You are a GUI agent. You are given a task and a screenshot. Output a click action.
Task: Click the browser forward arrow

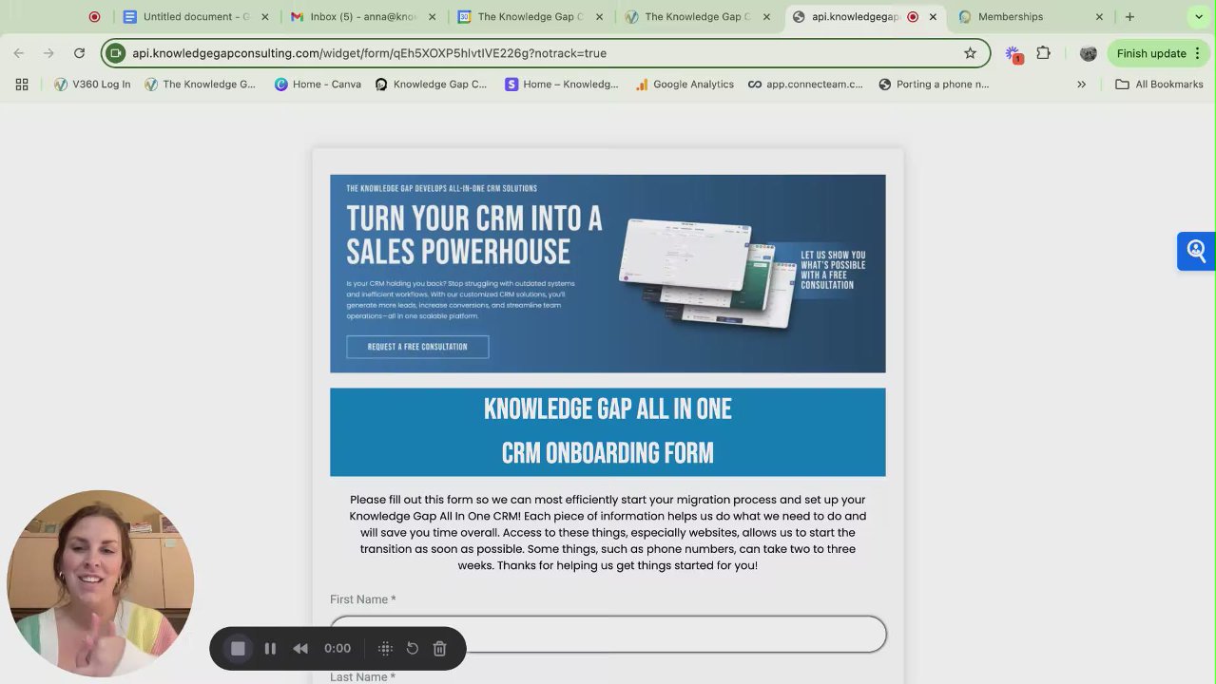(x=48, y=53)
